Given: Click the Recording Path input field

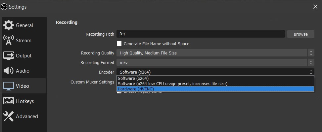Looking at the screenshot, I should [x=201, y=34].
